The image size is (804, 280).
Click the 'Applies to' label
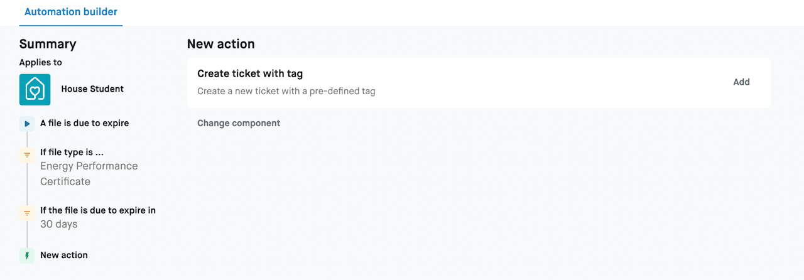click(40, 62)
